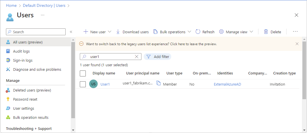Screen dimensions: 307x133
Task: Click the Creation type column header
Action: coord(285,73)
